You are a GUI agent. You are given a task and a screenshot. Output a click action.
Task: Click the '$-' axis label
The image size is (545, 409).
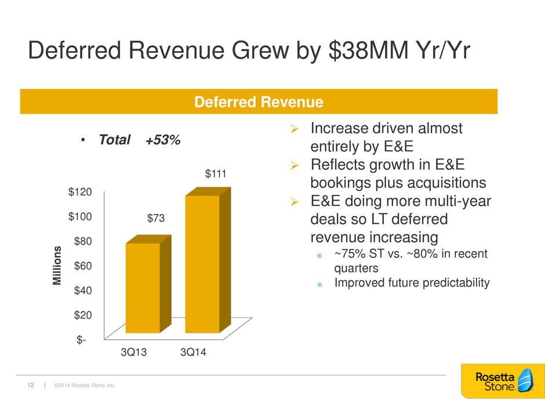click(81, 340)
